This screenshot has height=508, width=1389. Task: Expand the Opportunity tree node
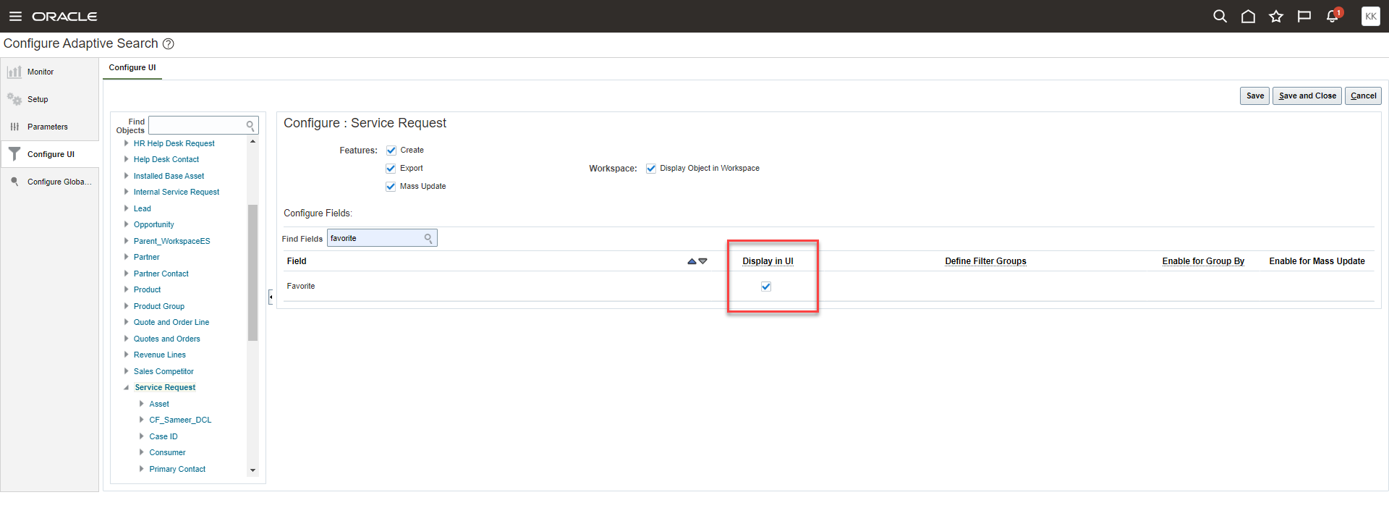(127, 224)
